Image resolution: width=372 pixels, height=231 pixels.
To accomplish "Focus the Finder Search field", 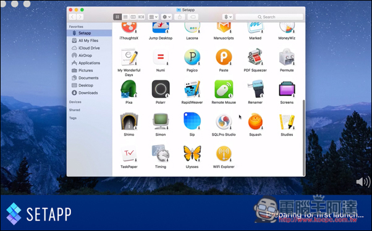I will [269, 17].
